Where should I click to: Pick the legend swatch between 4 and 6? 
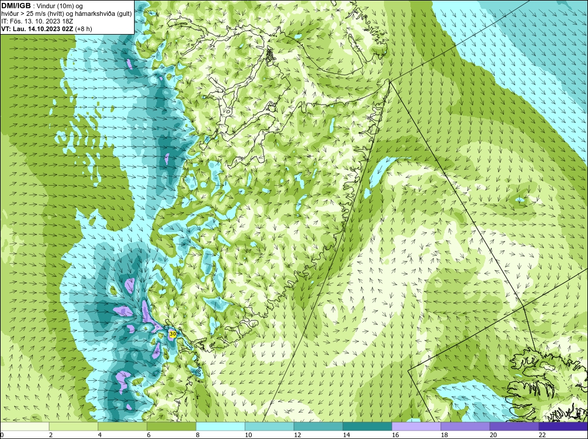[x=123, y=427]
